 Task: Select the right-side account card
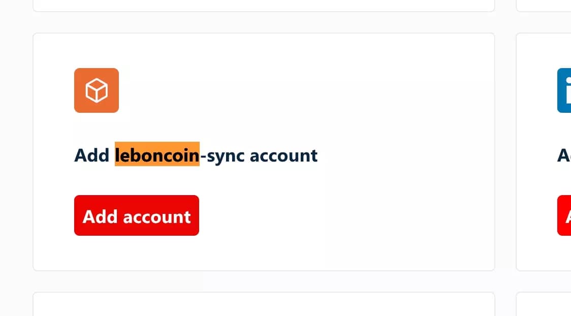click(x=544, y=151)
